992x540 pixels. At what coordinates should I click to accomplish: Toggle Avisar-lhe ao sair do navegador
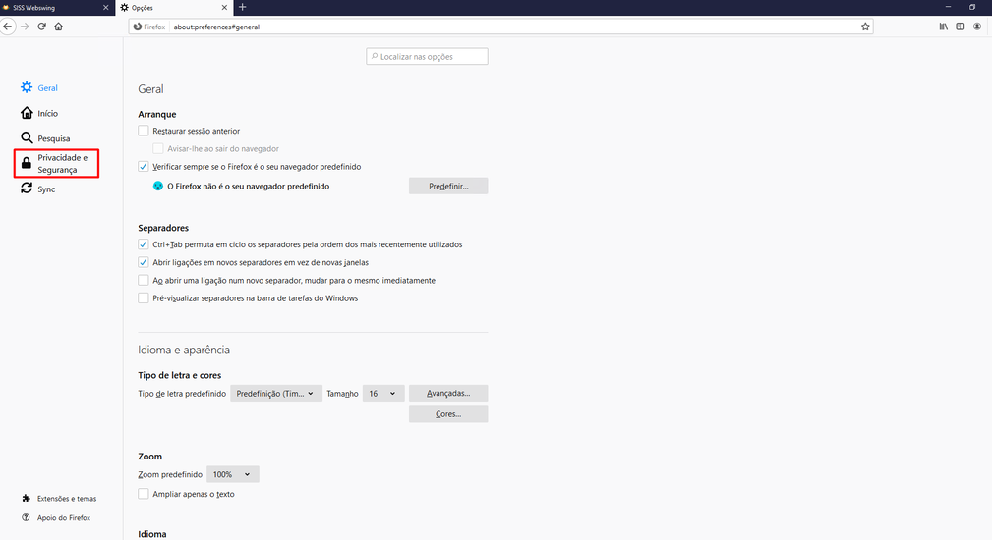tap(158, 148)
